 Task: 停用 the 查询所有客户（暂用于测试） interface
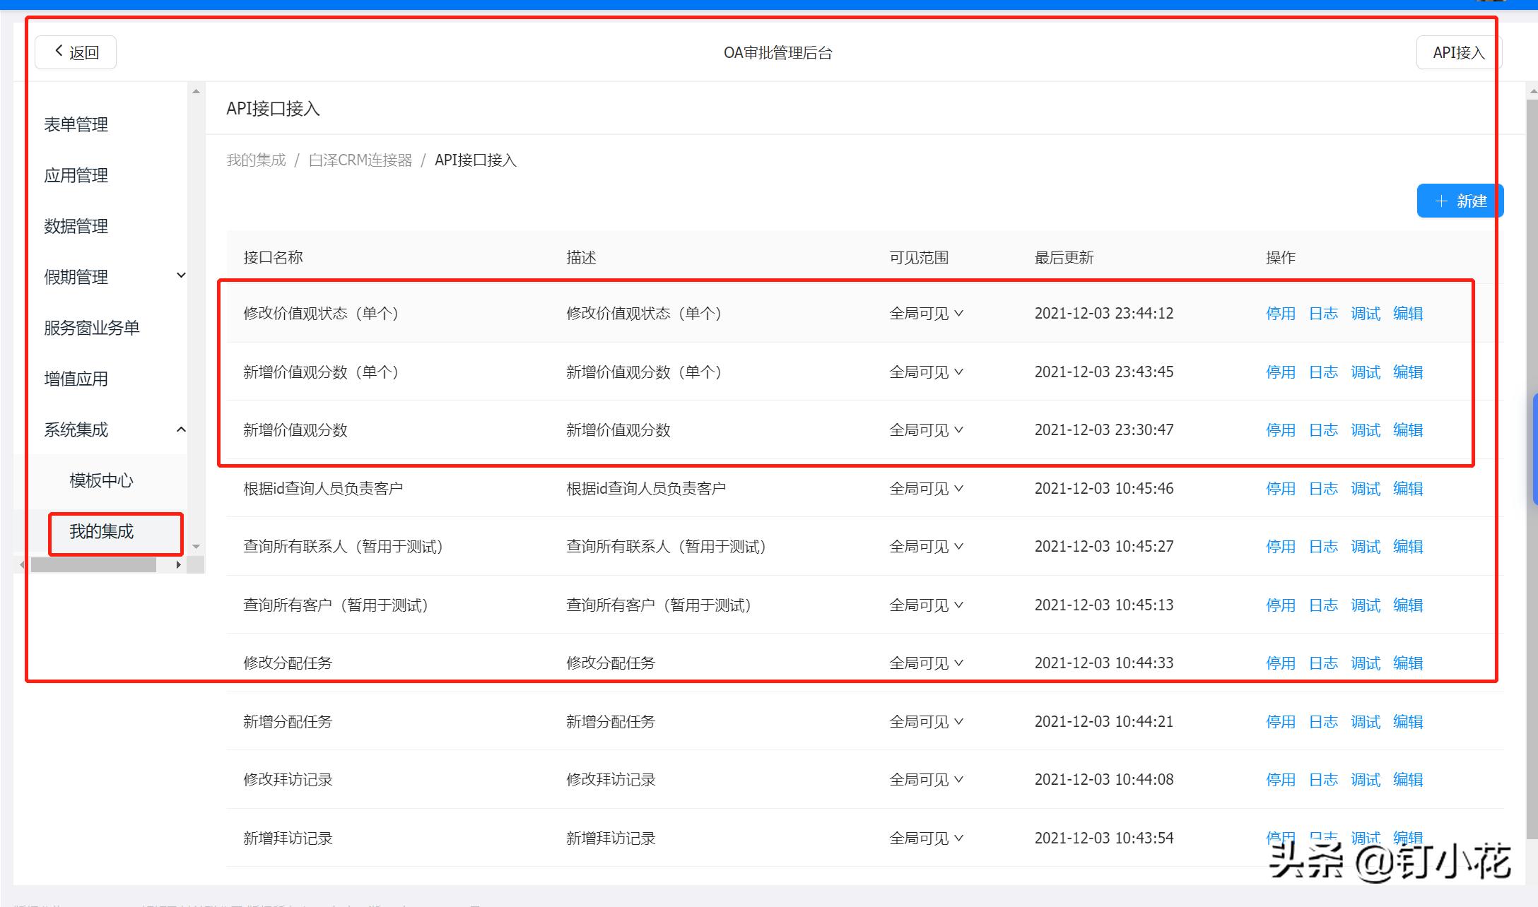click(1280, 605)
